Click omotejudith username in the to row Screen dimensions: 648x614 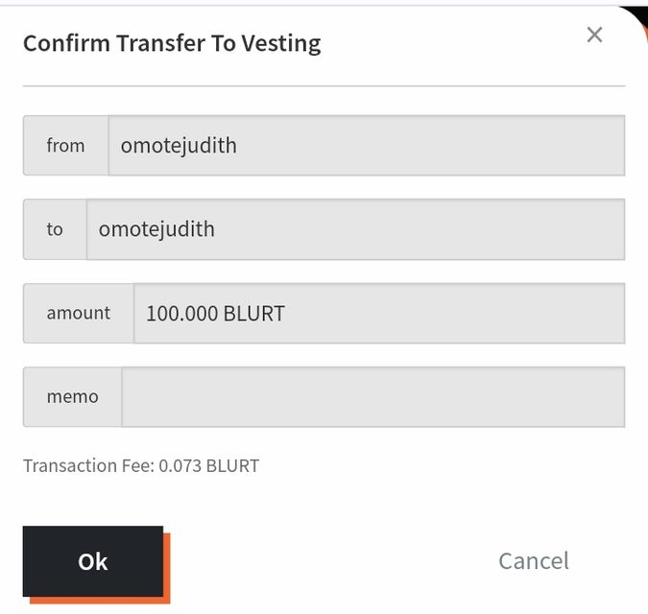pyautogui.click(x=156, y=229)
